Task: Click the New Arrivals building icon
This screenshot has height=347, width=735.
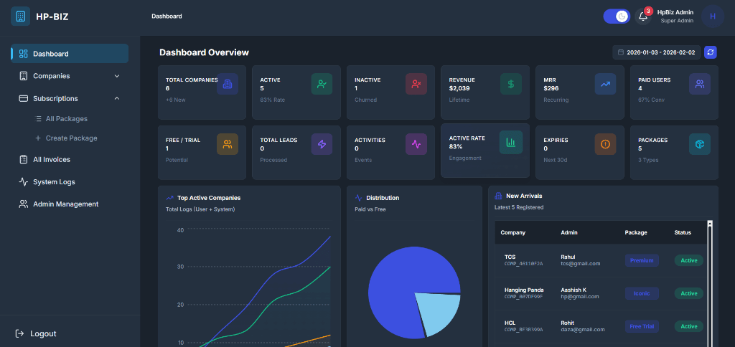Action: point(498,196)
